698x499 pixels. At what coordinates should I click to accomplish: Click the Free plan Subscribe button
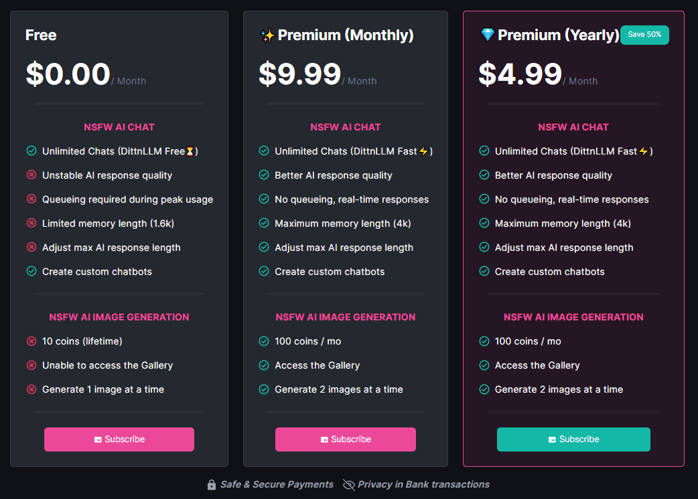point(119,439)
